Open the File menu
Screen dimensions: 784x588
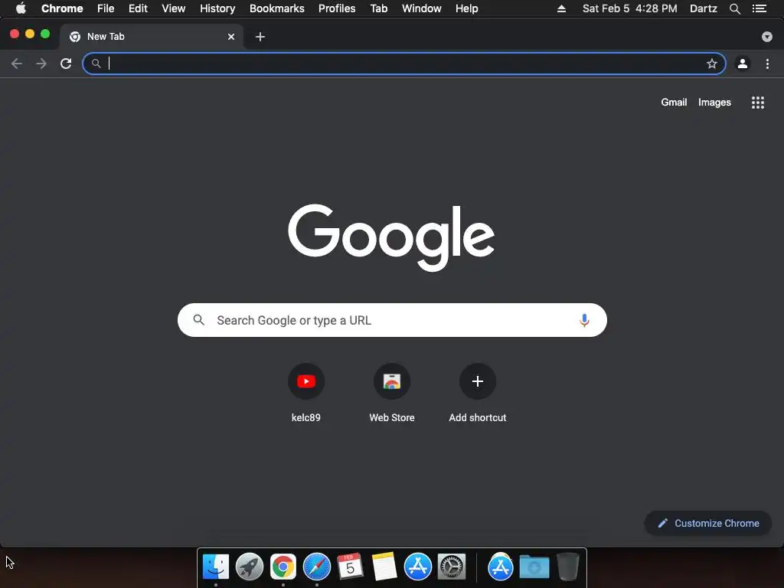pos(106,8)
